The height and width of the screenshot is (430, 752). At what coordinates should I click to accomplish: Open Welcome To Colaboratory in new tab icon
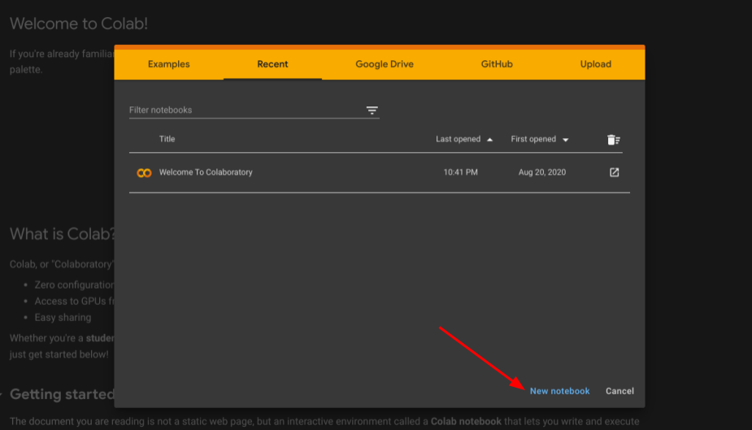614,172
